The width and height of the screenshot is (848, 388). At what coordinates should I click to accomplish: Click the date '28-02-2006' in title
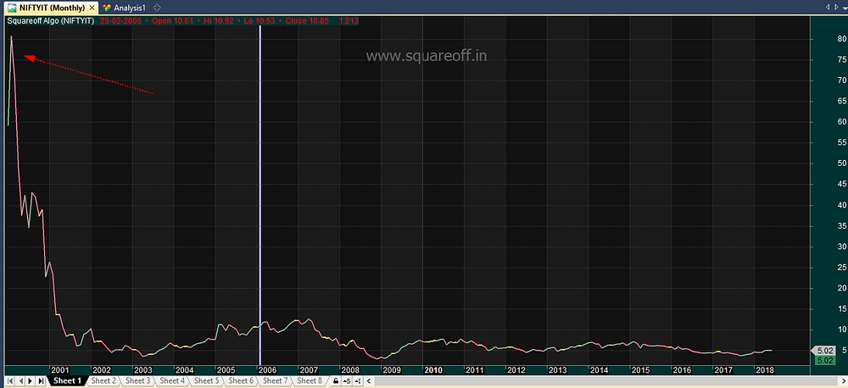[x=120, y=20]
